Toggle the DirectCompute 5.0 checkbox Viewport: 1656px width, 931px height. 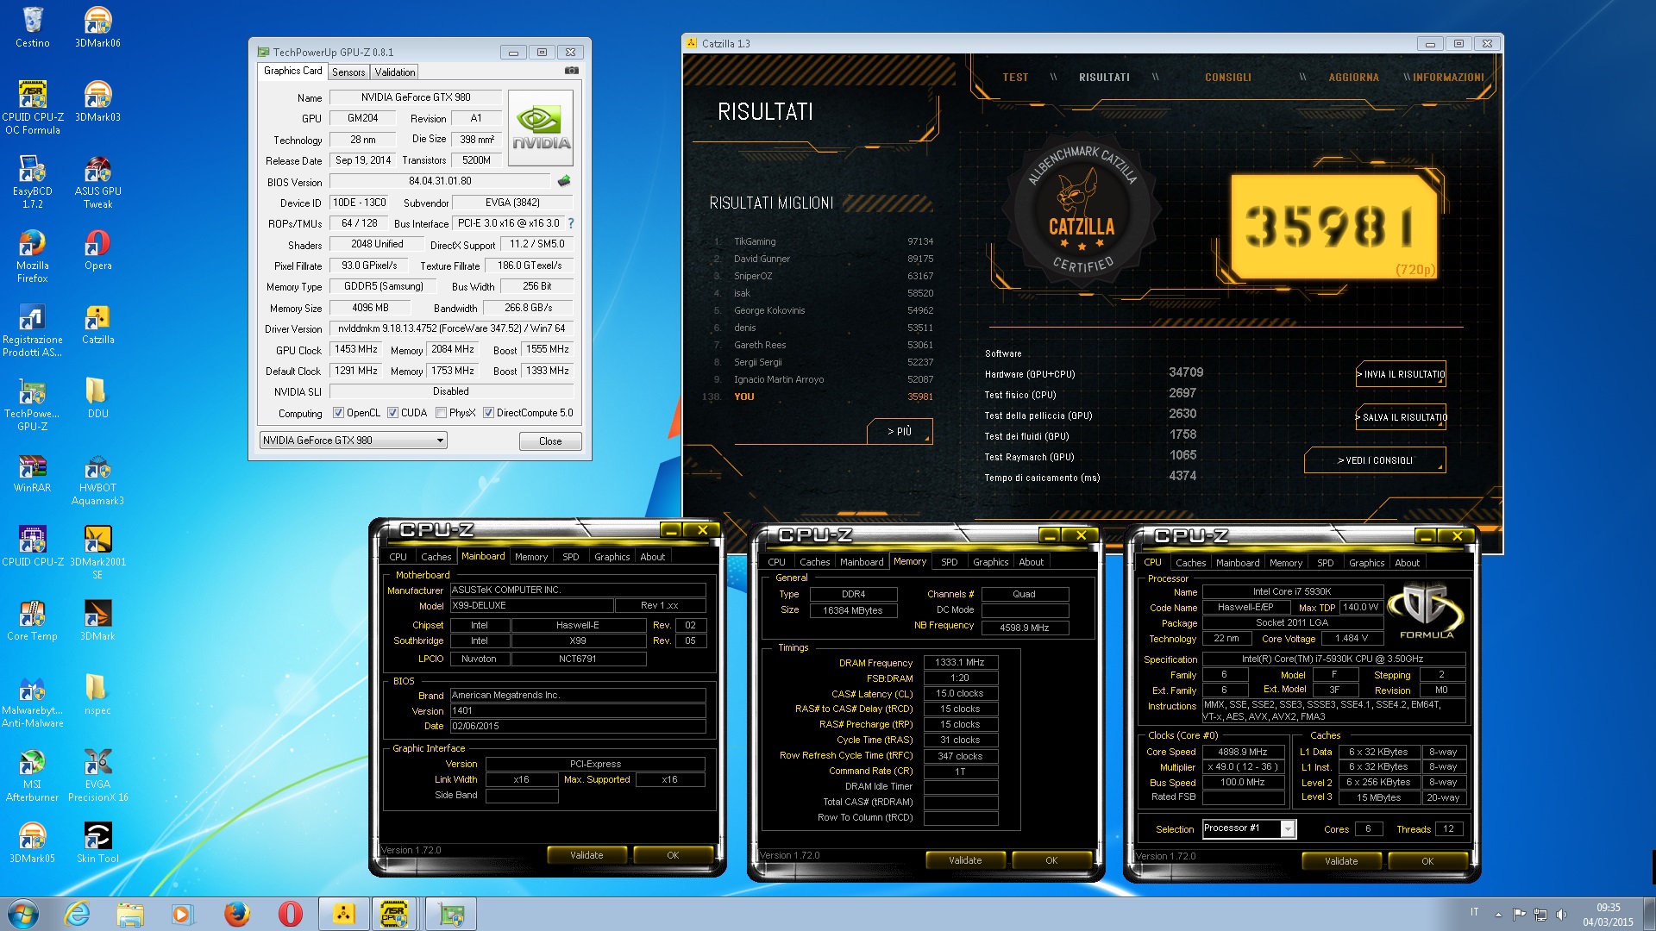click(488, 413)
